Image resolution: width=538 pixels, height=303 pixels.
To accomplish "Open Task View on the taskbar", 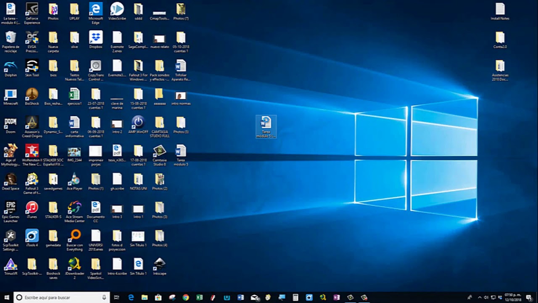I will (x=117, y=298).
